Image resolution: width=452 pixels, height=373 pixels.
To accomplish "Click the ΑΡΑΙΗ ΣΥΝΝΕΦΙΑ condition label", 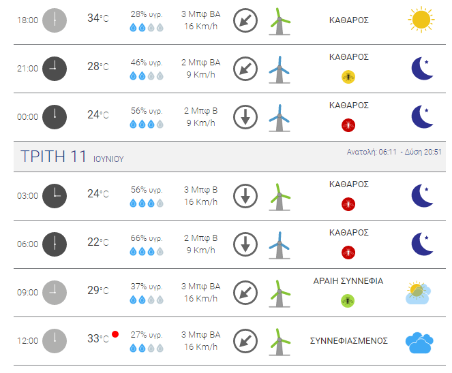I will 348,280.
